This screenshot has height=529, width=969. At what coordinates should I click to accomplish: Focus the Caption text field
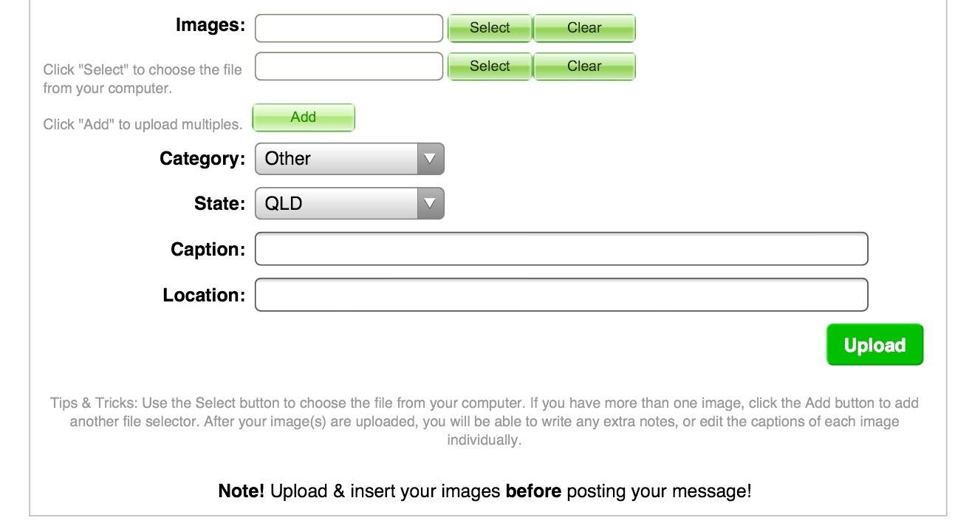point(561,249)
